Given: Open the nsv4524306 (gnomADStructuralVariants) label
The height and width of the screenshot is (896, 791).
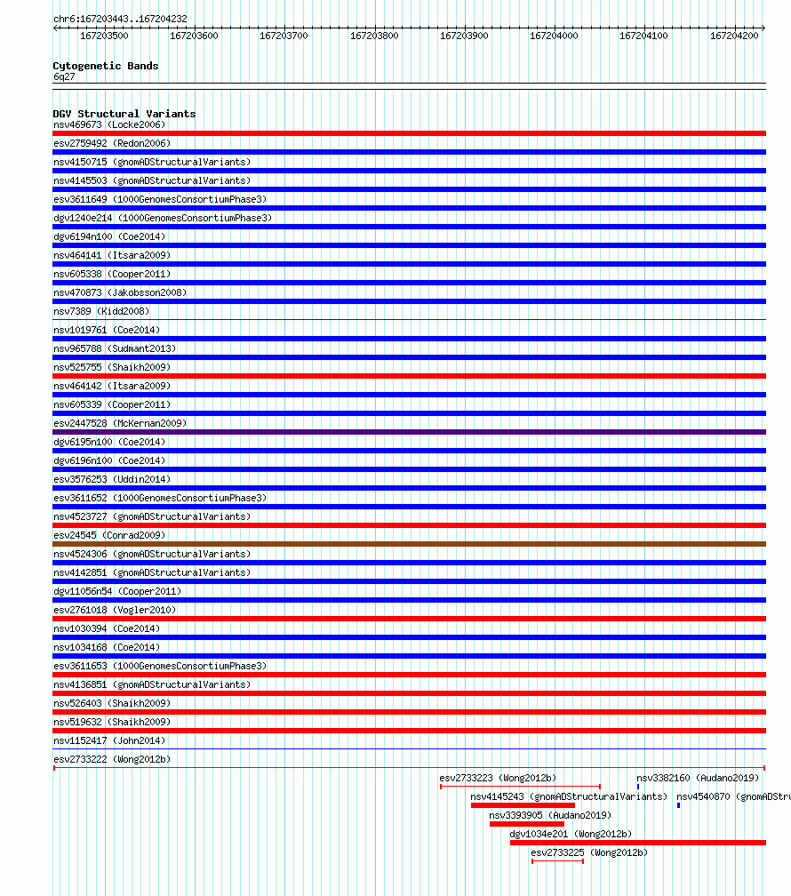Looking at the screenshot, I should coord(152,555).
